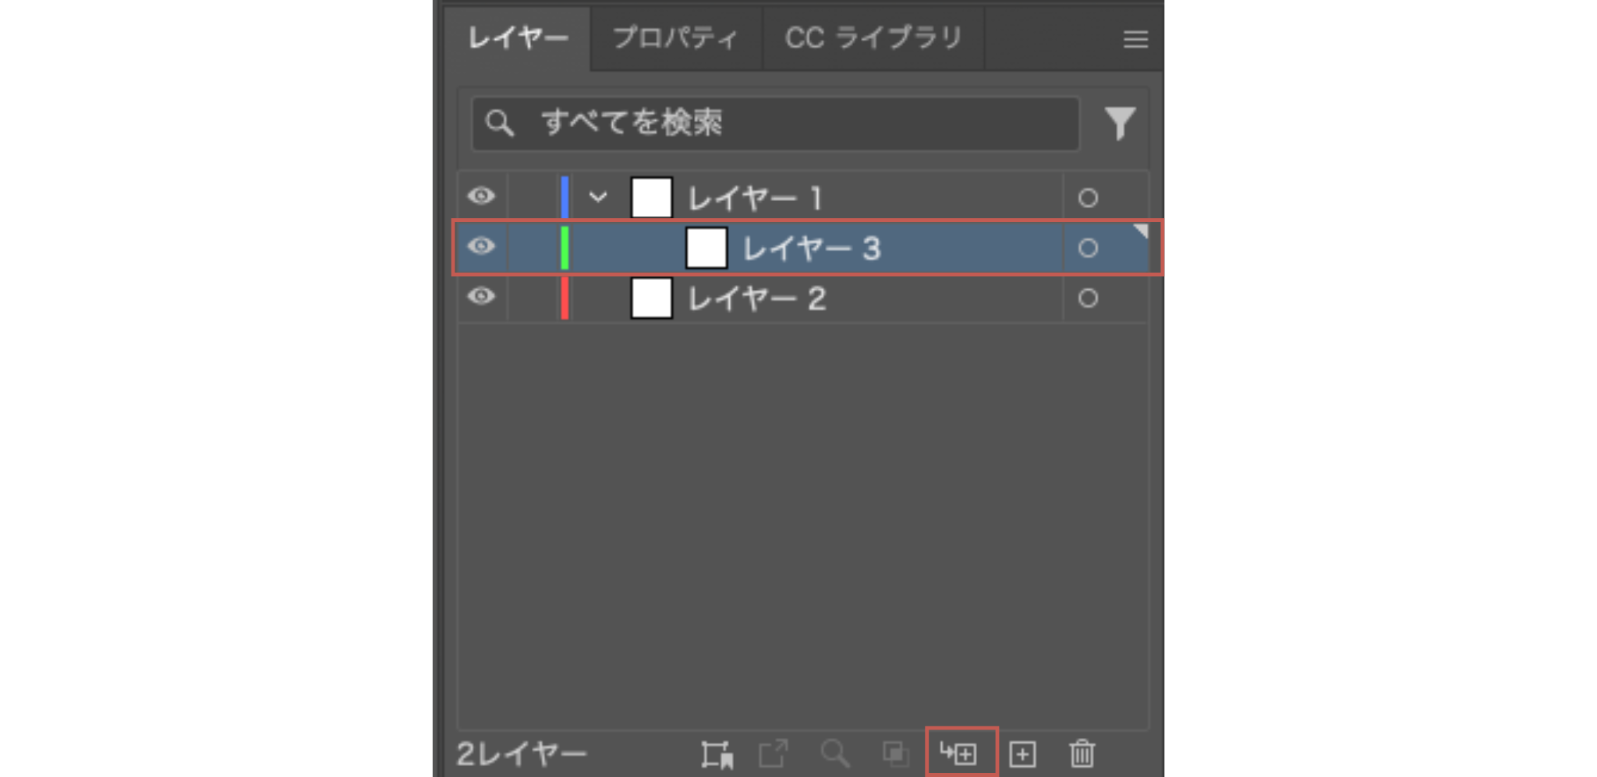Toggle visibility of レイヤー 3
Viewport: 1597px width, 777px height.
(481, 248)
